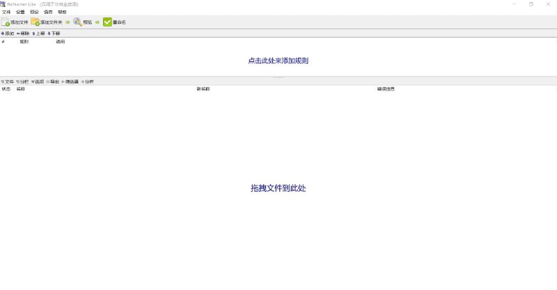Open the 帮助 (Help) menu
Screen dimensions: 557x290
pos(62,12)
